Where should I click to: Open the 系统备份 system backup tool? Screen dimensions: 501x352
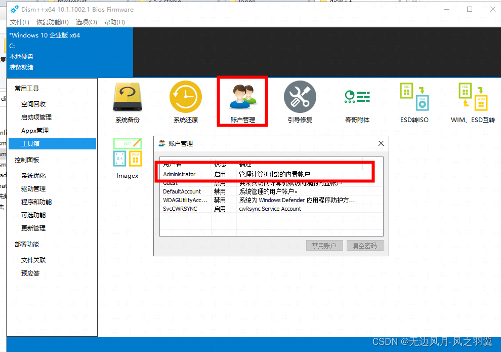pyautogui.click(x=128, y=102)
